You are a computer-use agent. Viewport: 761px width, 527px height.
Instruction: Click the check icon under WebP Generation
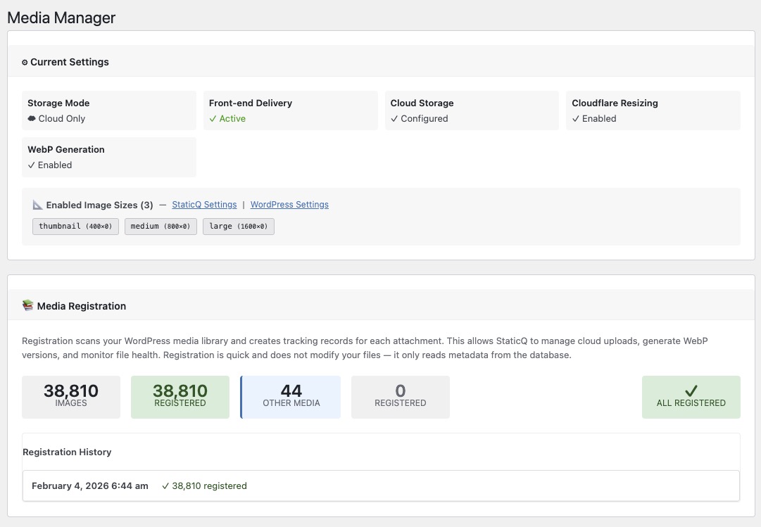point(31,165)
